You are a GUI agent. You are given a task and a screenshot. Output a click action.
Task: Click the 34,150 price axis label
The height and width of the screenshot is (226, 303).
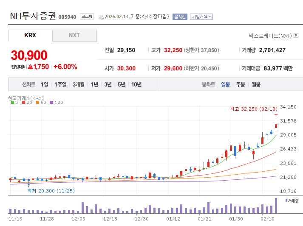click(x=288, y=107)
